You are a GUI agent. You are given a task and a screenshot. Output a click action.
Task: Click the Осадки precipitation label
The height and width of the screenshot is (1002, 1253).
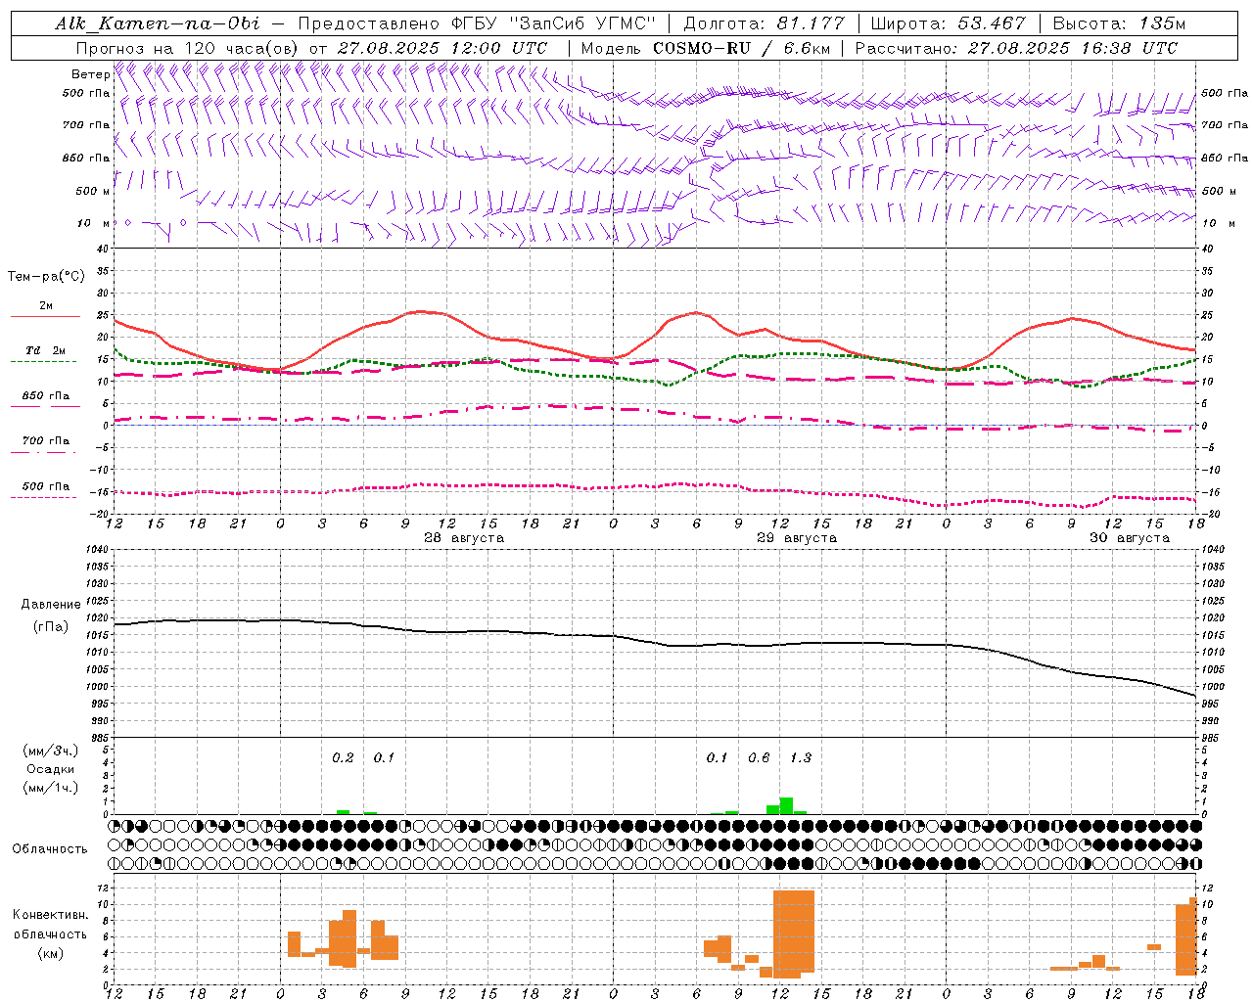coord(51,769)
